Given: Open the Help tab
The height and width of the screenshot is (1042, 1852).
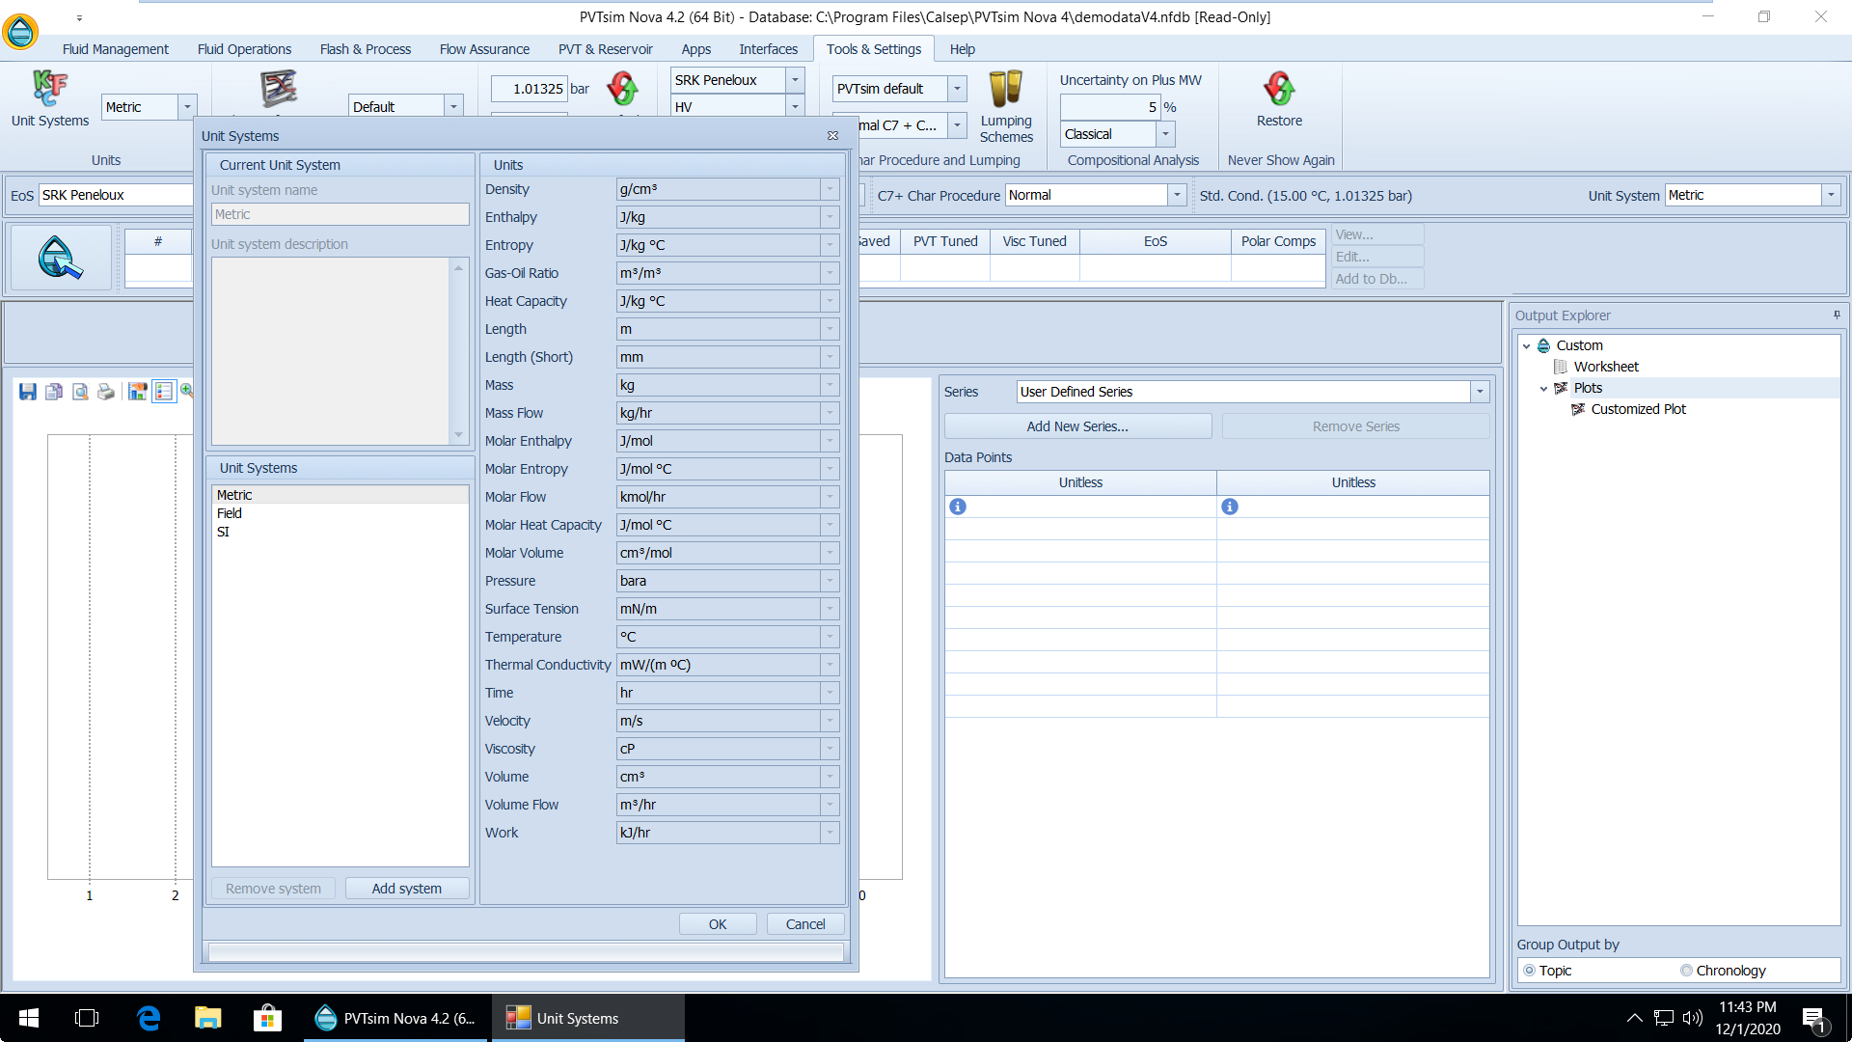Looking at the screenshot, I should (962, 49).
